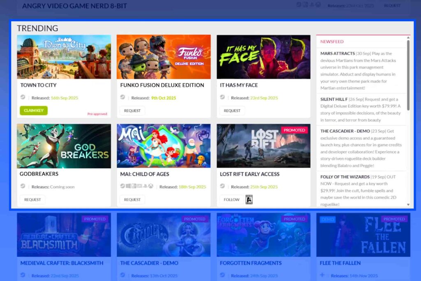
Task: Click the Coming soon text under Godbreakers
Action: tap(62, 187)
